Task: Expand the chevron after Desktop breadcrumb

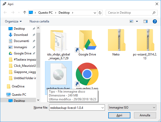Action: point(73,13)
